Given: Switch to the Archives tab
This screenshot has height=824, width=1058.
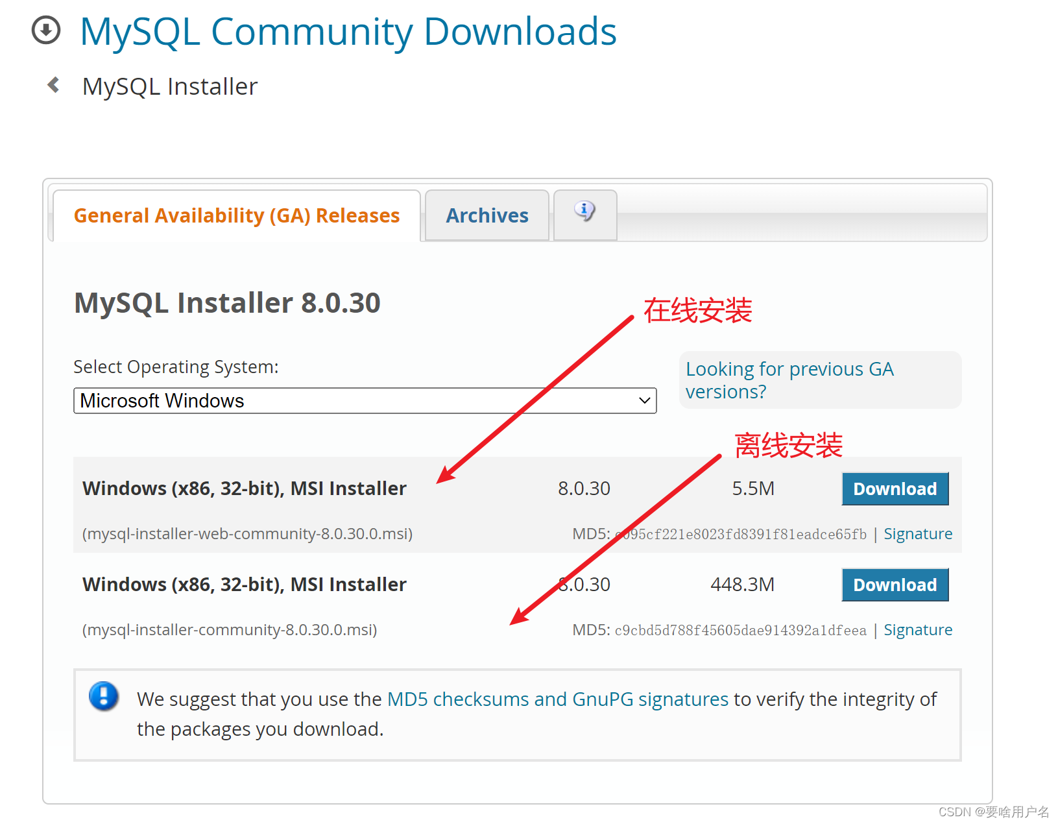Looking at the screenshot, I should [487, 215].
